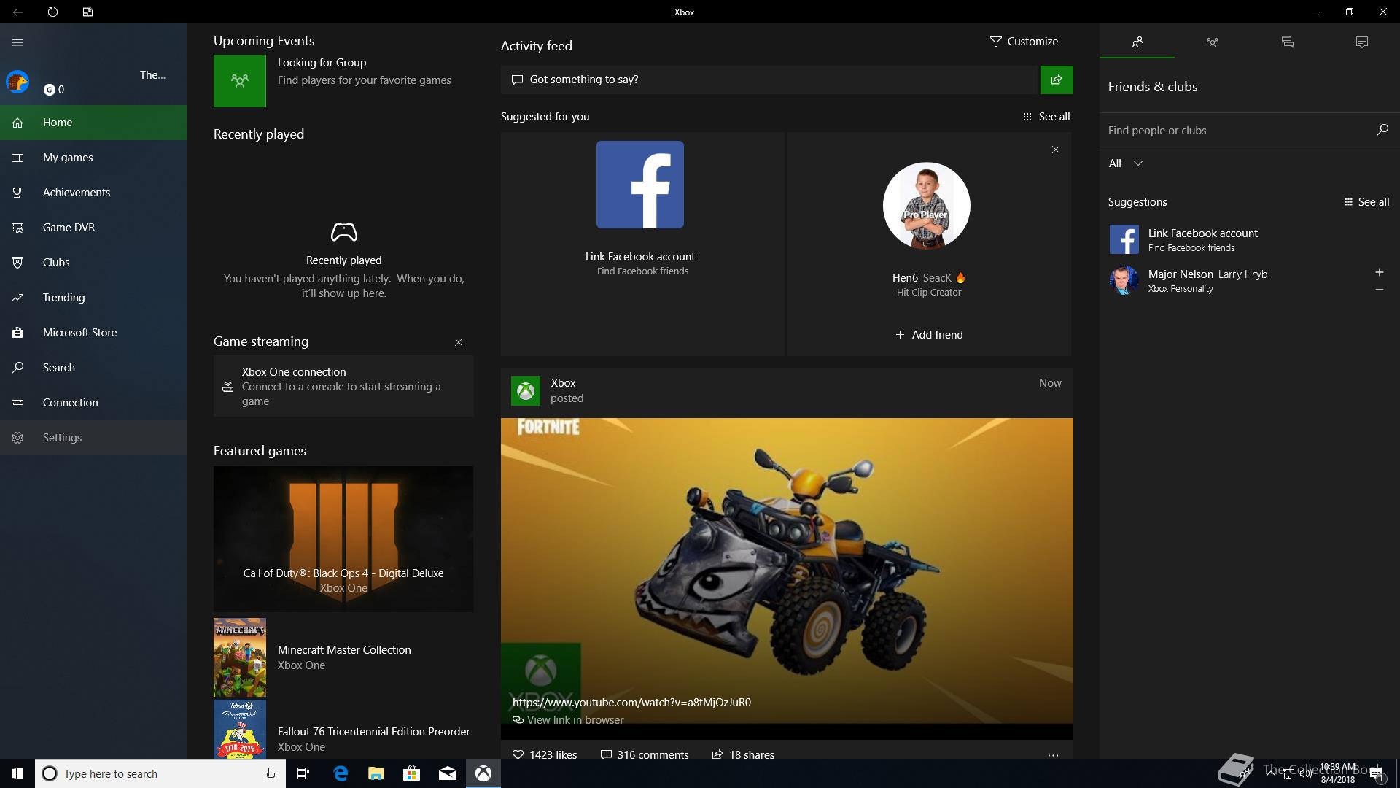
Task: Remove Major Nelson suggestion with minus icon
Action: [x=1379, y=290]
